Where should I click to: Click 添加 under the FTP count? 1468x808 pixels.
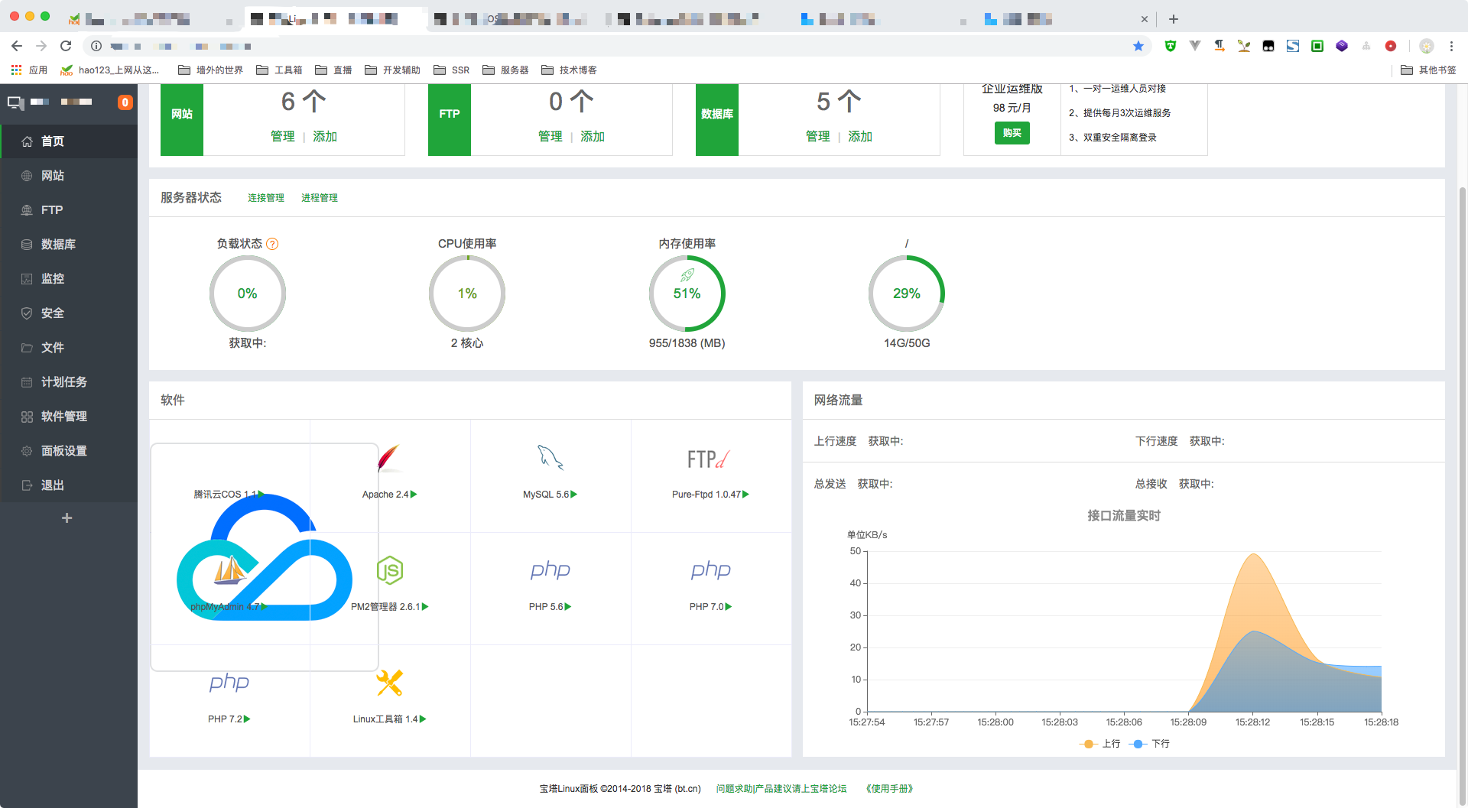point(593,136)
